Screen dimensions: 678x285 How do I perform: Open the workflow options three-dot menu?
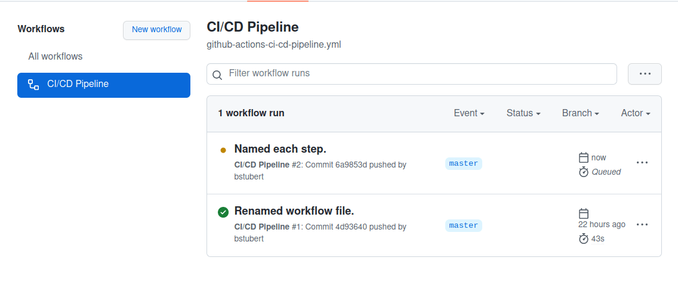[645, 74]
